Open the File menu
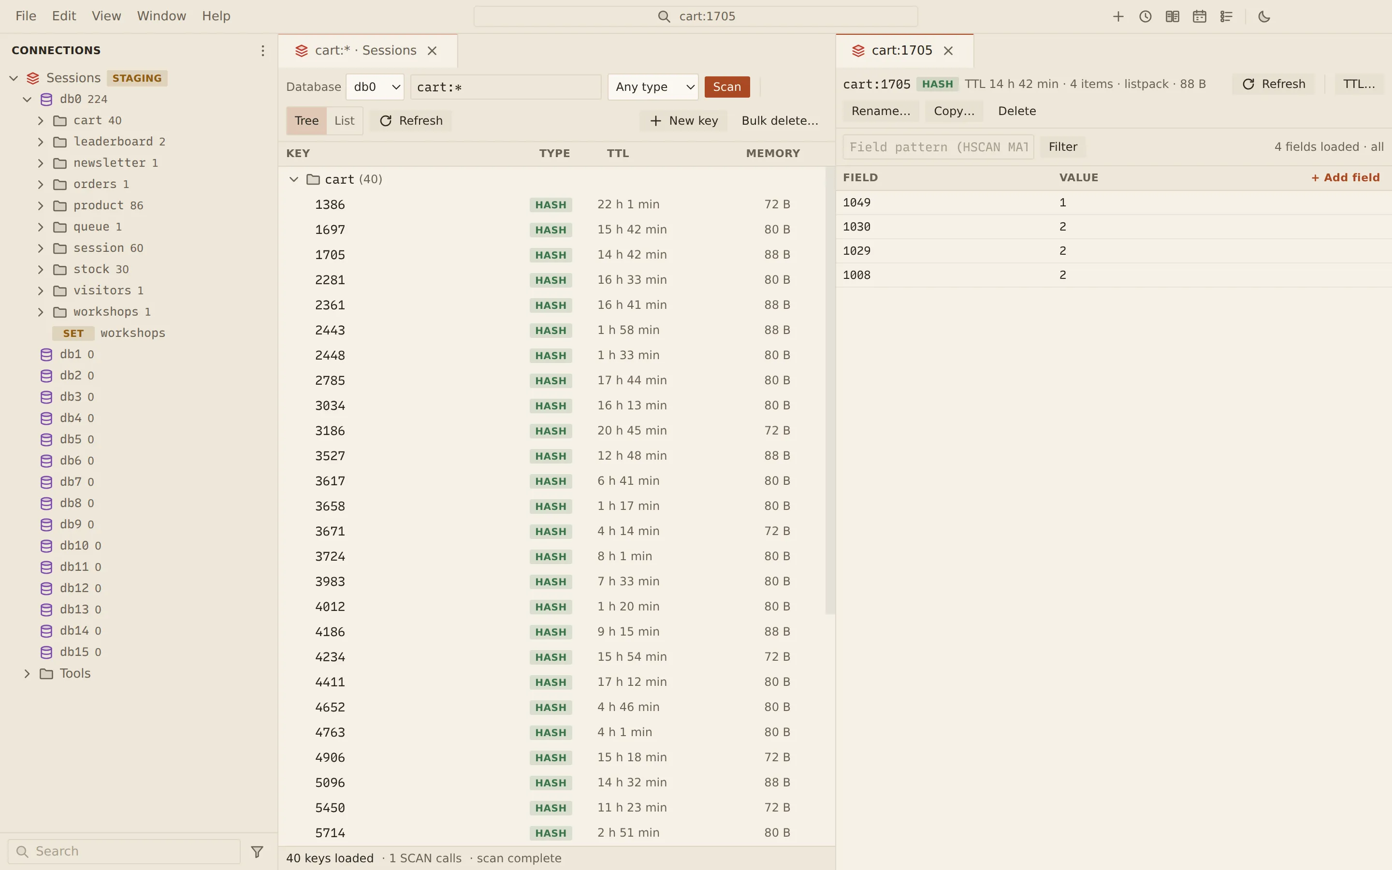Image resolution: width=1392 pixels, height=870 pixels. [26, 16]
